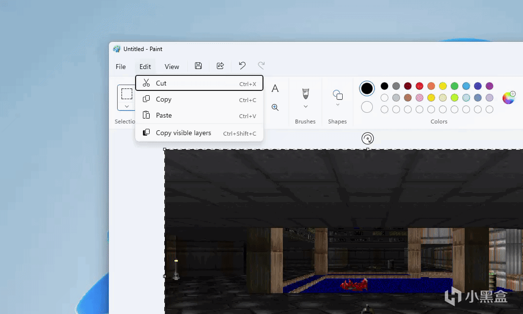
Task: Pick the yellow swatch in top row
Action: point(443,86)
